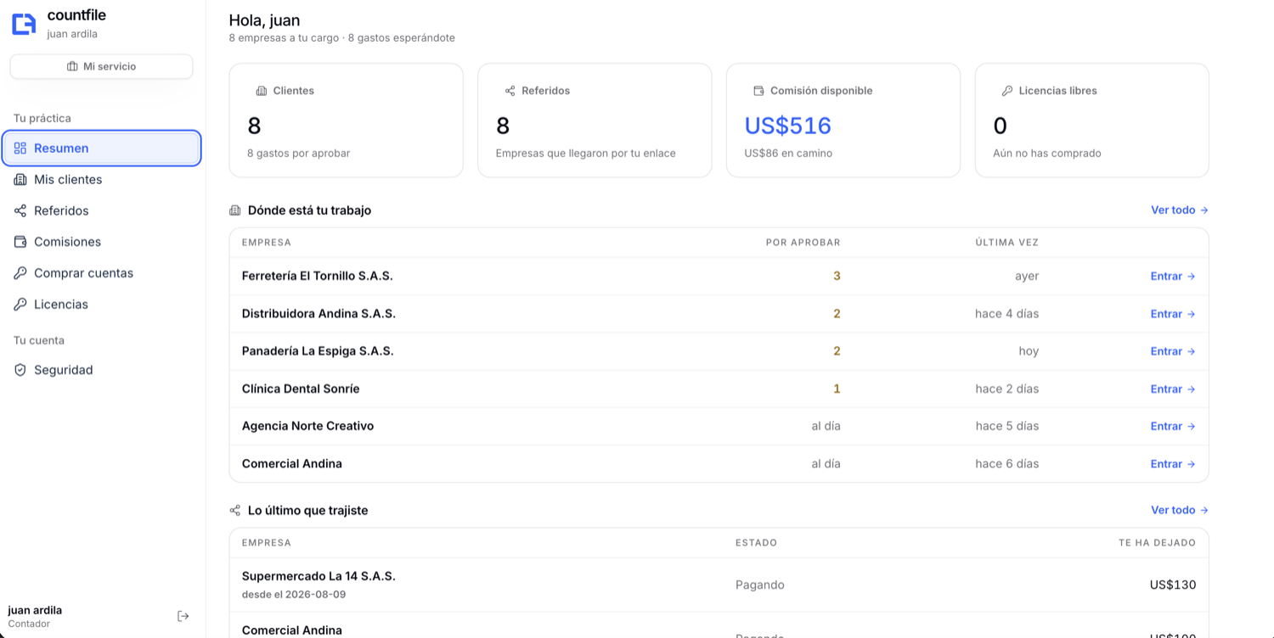Screen dimensions: 1274x638
Task: Click the Mi servicio button
Action: (101, 66)
